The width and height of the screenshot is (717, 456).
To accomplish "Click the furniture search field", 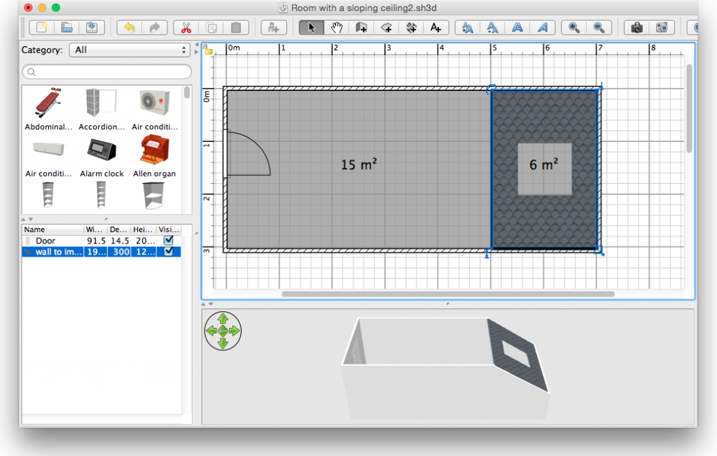I will 107,72.
